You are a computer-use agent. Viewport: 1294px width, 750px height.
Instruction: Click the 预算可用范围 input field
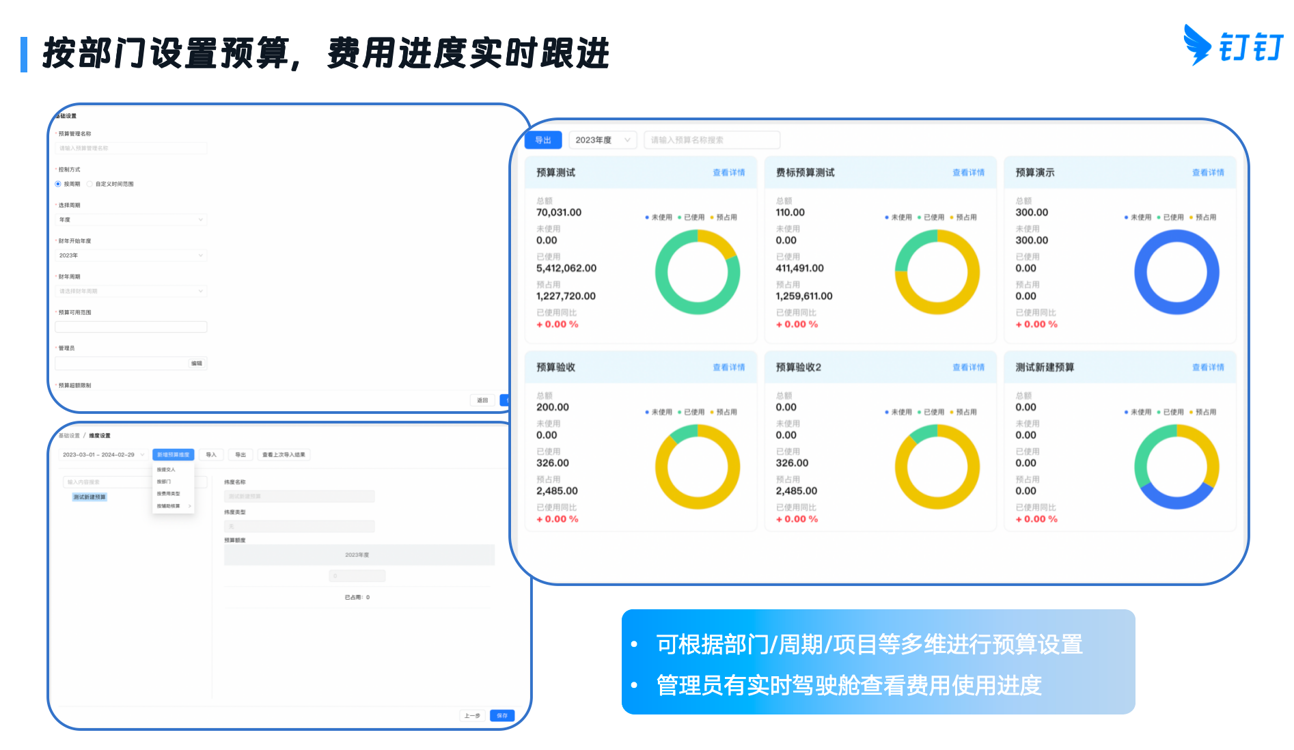130,327
